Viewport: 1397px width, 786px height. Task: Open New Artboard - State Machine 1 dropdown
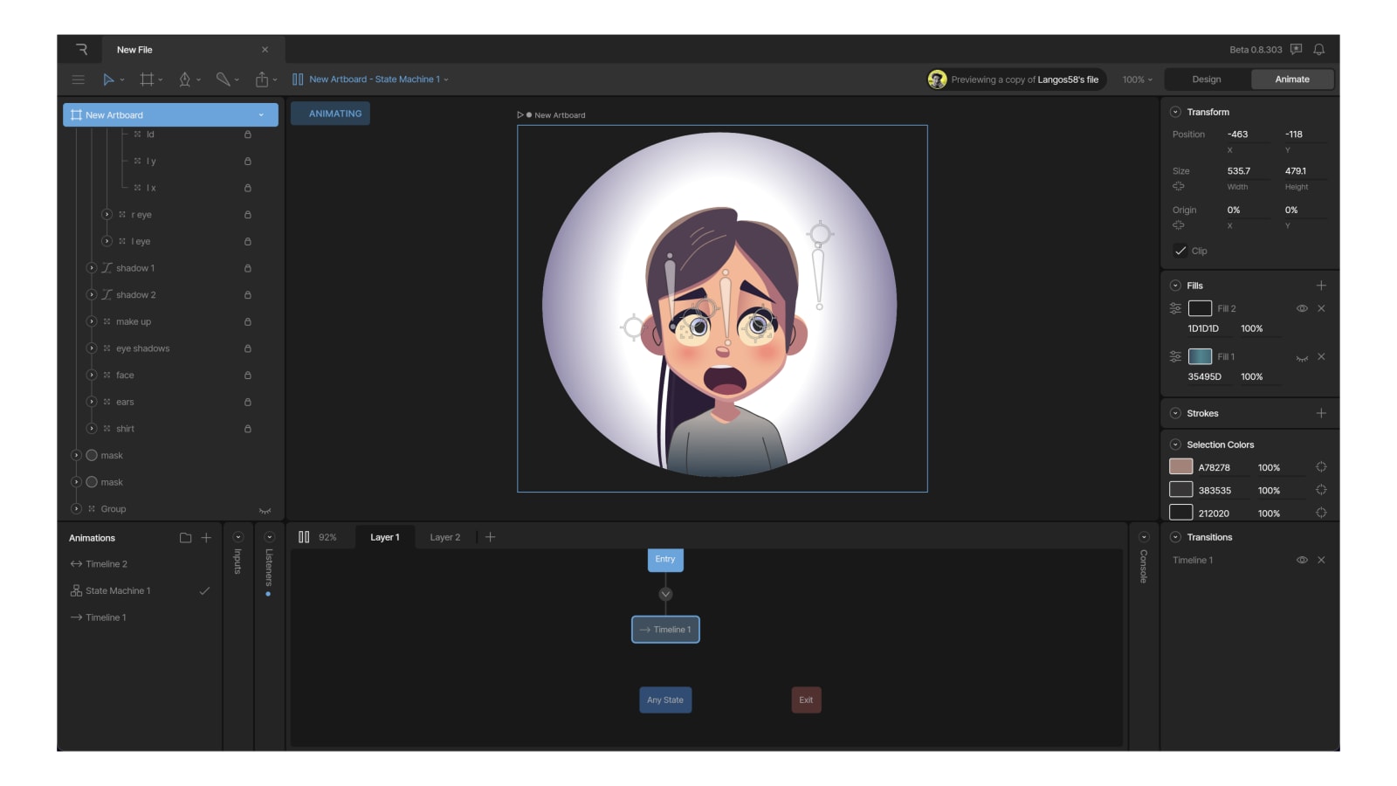click(x=379, y=79)
